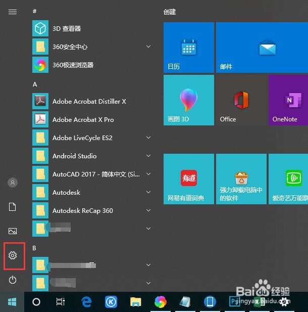Click the 360安全中心 label
308x312 pixels.
70,47
